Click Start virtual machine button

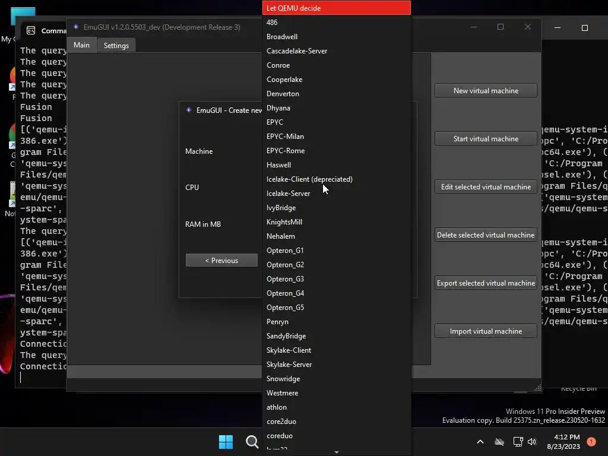point(486,139)
